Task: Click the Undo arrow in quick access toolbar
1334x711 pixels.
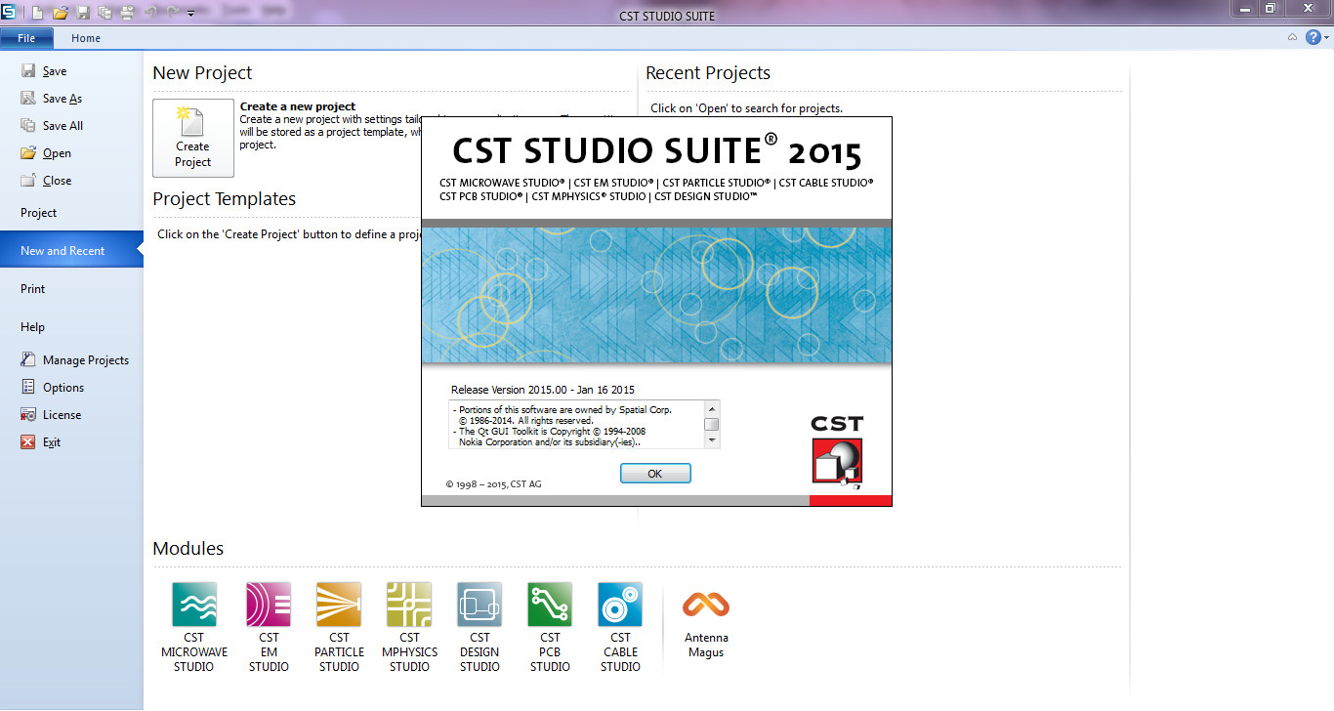Action: [x=150, y=13]
